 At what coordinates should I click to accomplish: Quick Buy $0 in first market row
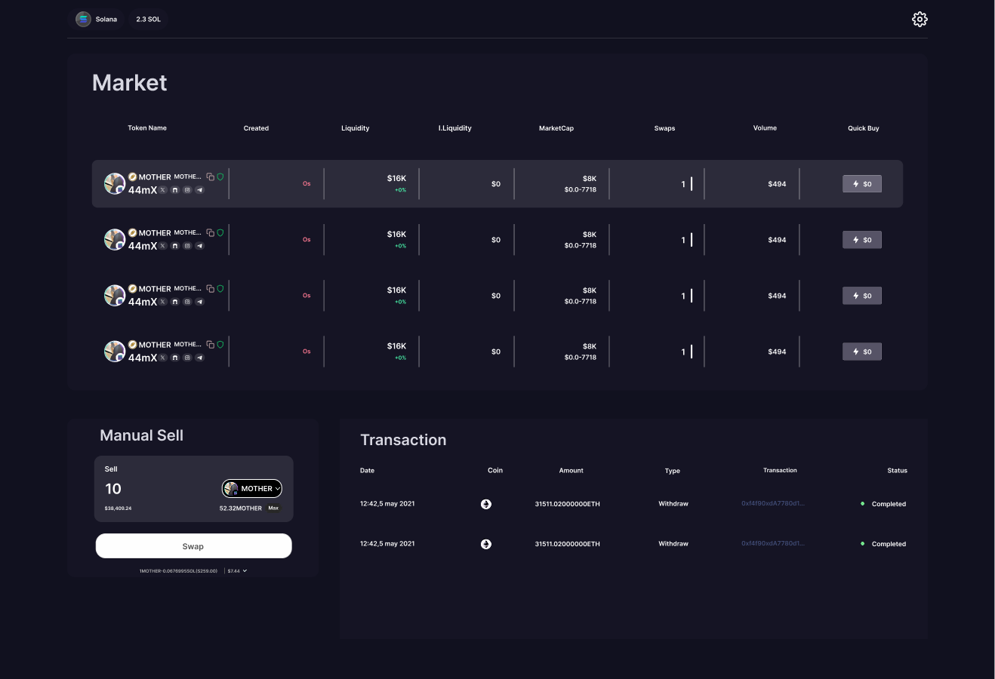(862, 183)
